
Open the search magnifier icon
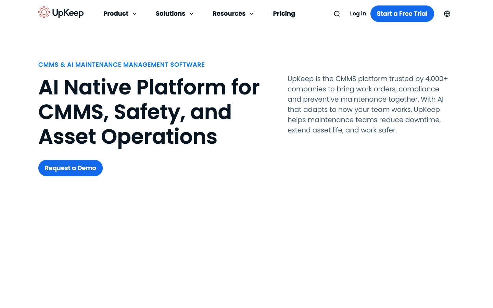pyautogui.click(x=337, y=14)
